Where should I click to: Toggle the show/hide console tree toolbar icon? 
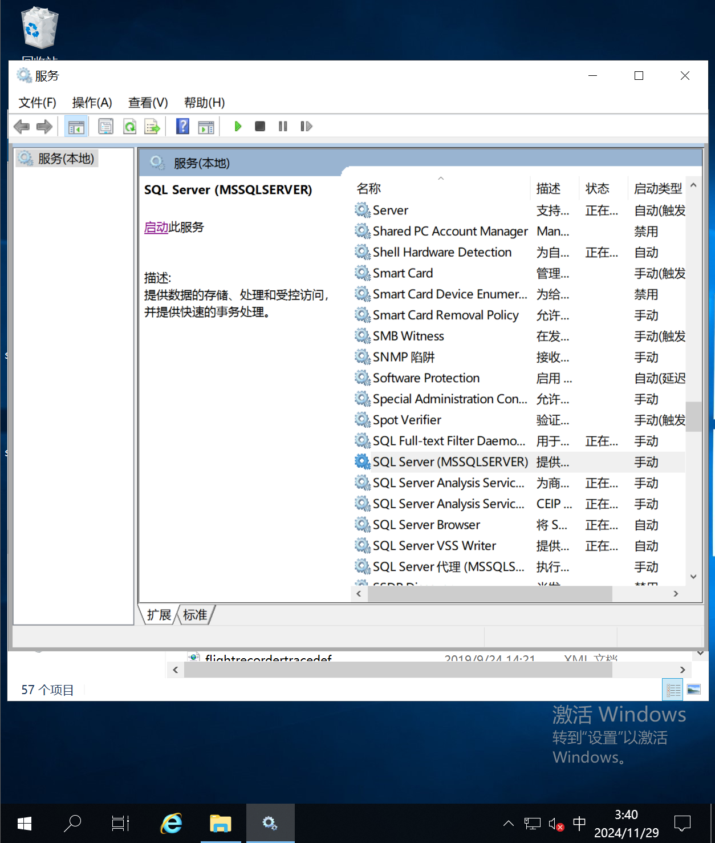[76, 127]
